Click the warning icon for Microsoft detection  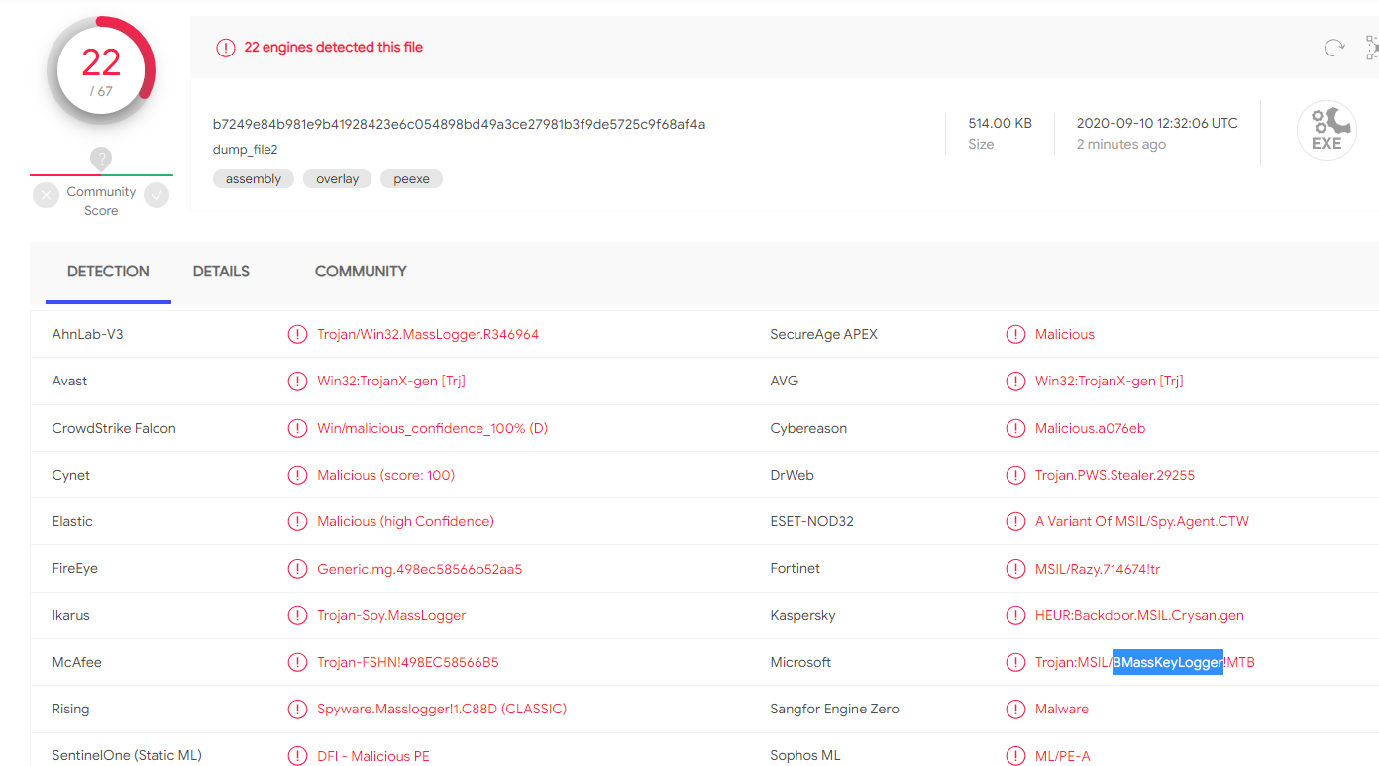coord(1015,663)
